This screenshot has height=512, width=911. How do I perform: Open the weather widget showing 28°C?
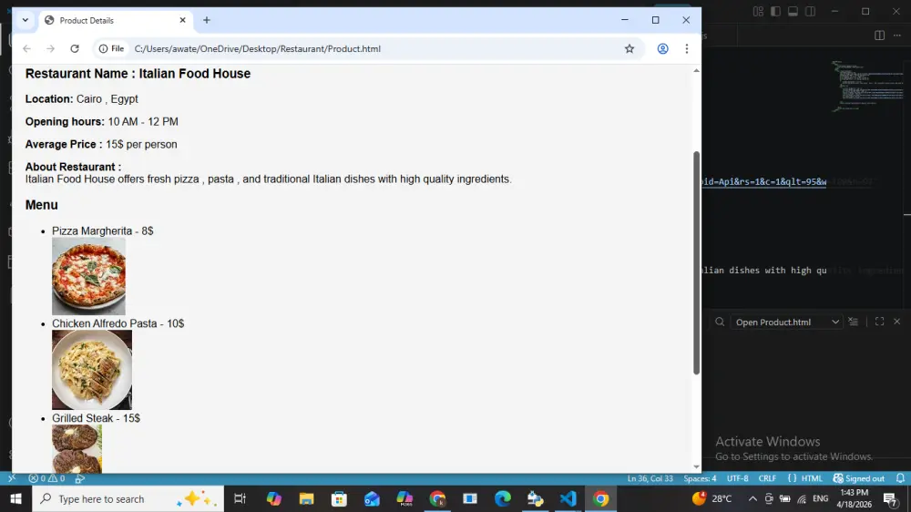[712, 498]
